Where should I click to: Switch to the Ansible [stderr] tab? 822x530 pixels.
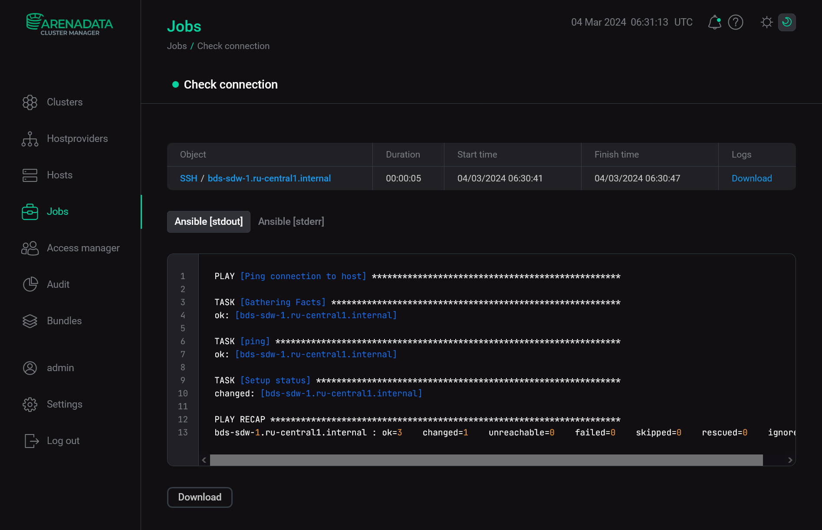pos(291,221)
